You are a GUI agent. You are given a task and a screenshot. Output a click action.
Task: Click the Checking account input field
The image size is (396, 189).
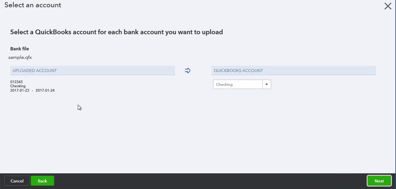238,84
